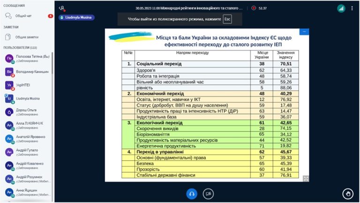This screenshot has height=203, width=360.
Task: Open the Общий чат public chat
Action: pos(27,16)
